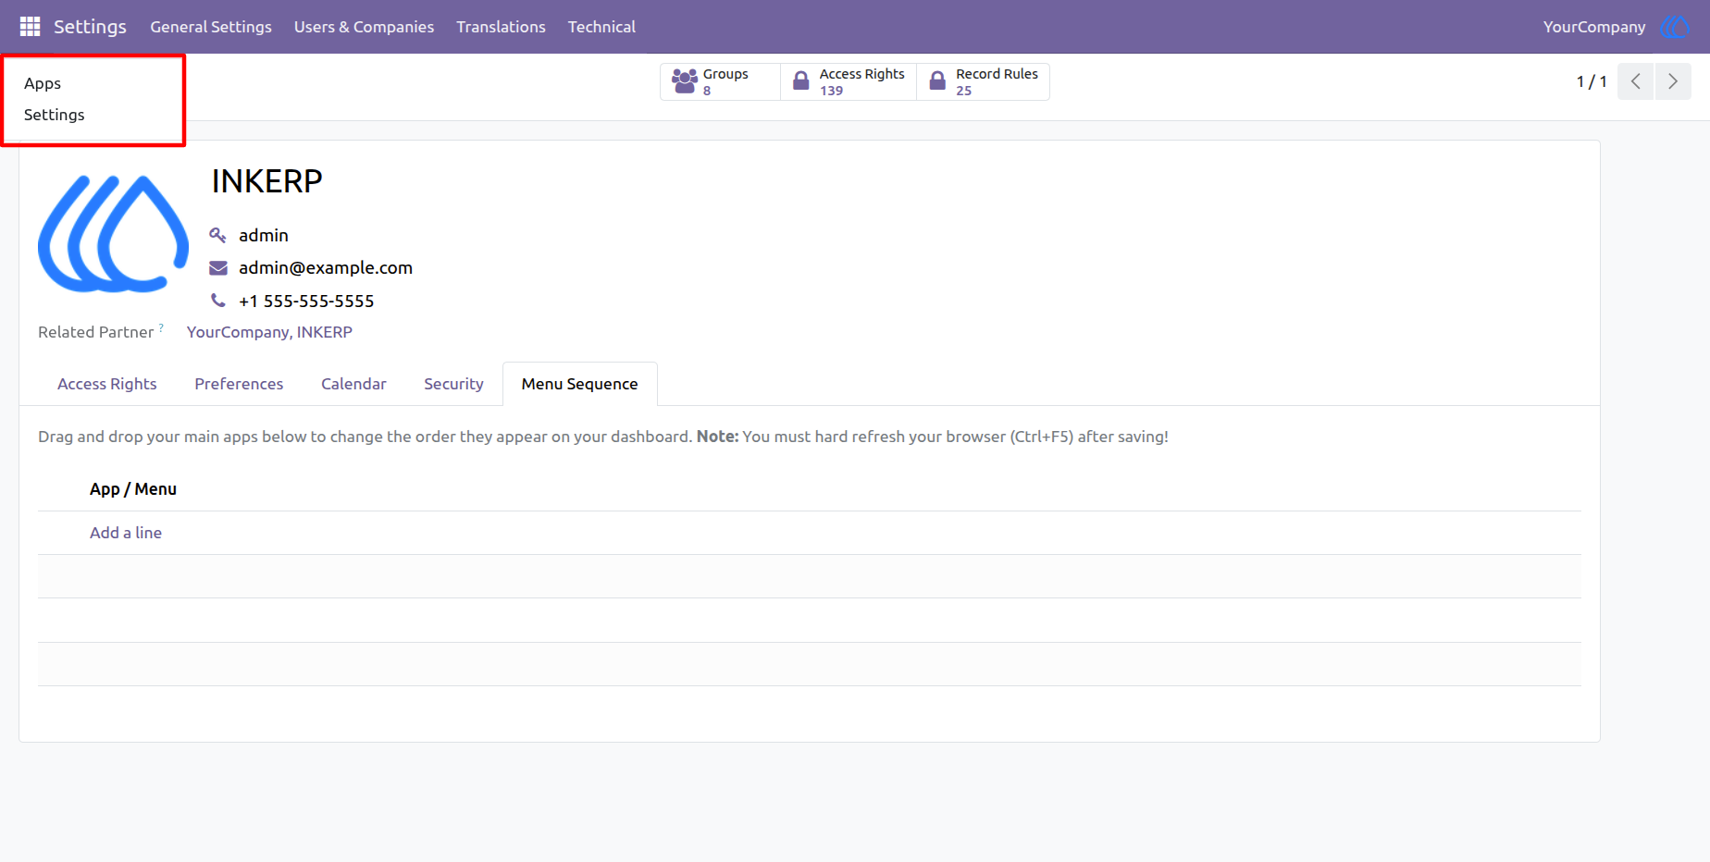The width and height of the screenshot is (1710, 862).
Task: Click the 1 / 1 pager counter
Action: pyautogui.click(x=1592, y=81)
